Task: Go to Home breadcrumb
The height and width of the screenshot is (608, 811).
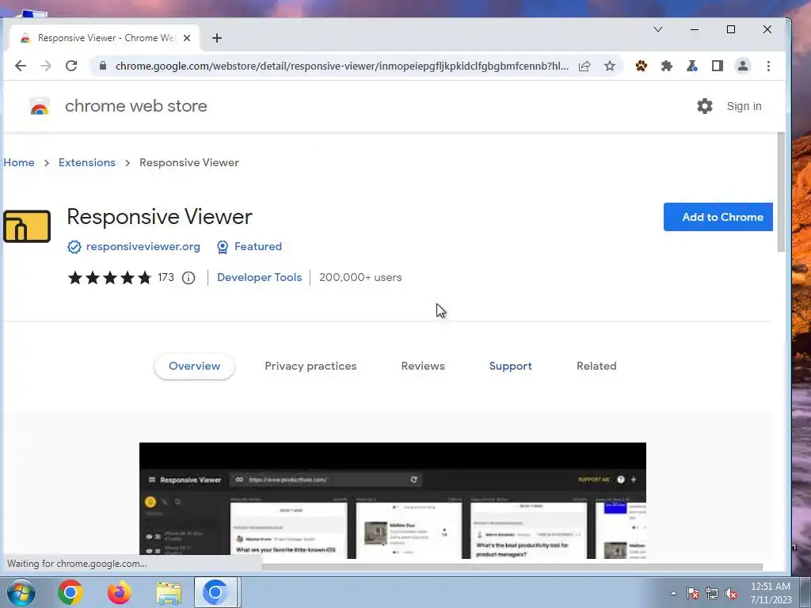Action: point(19,162)
